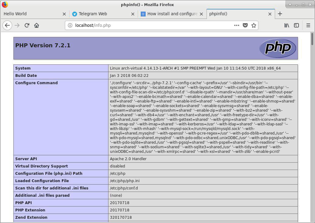
Task: Click the /etc/php/php.ini value
Action: tap(125, 181)
